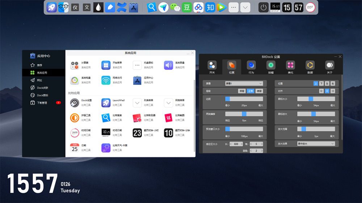Open Dock图标 in the sidebar
Viewport: 362px width, 203px height.
(44, 95)
